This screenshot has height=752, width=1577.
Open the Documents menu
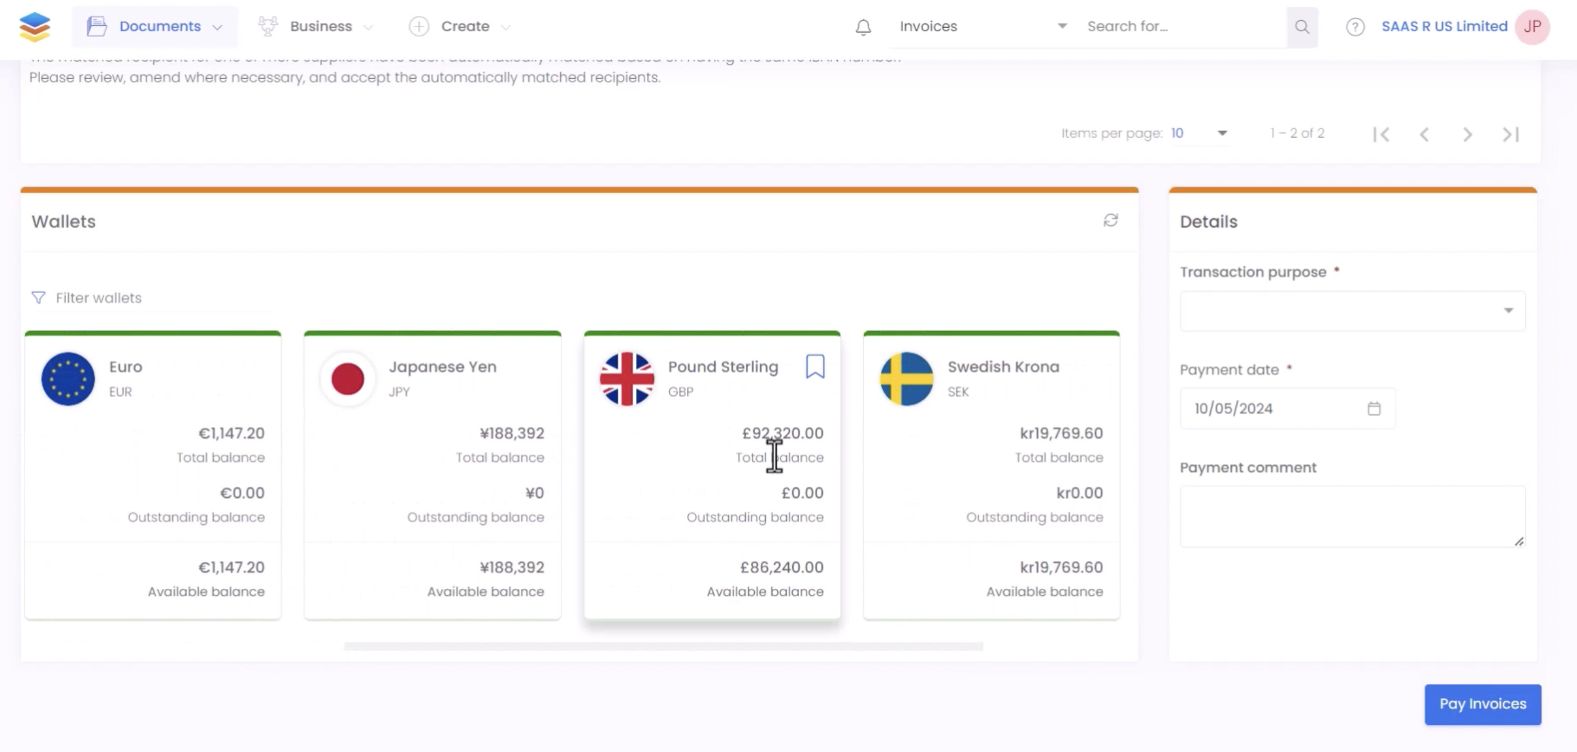(154, 26)
